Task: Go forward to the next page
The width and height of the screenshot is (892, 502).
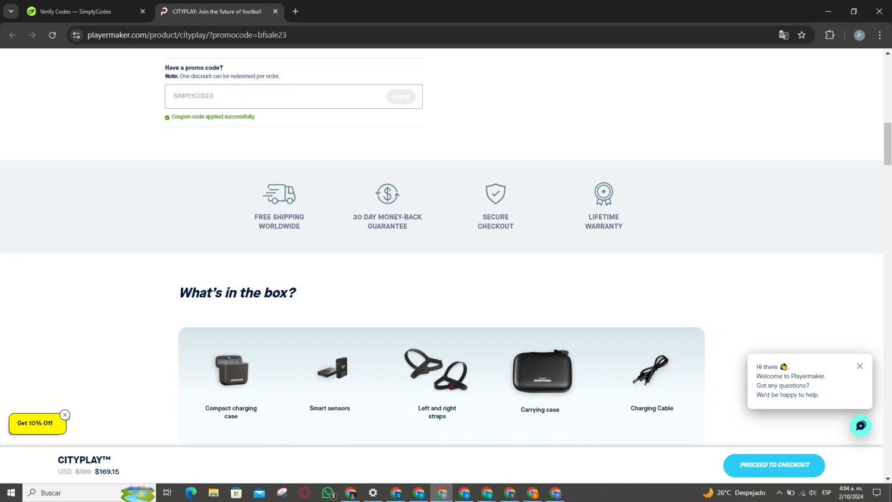Action: [x=32, y=35]
